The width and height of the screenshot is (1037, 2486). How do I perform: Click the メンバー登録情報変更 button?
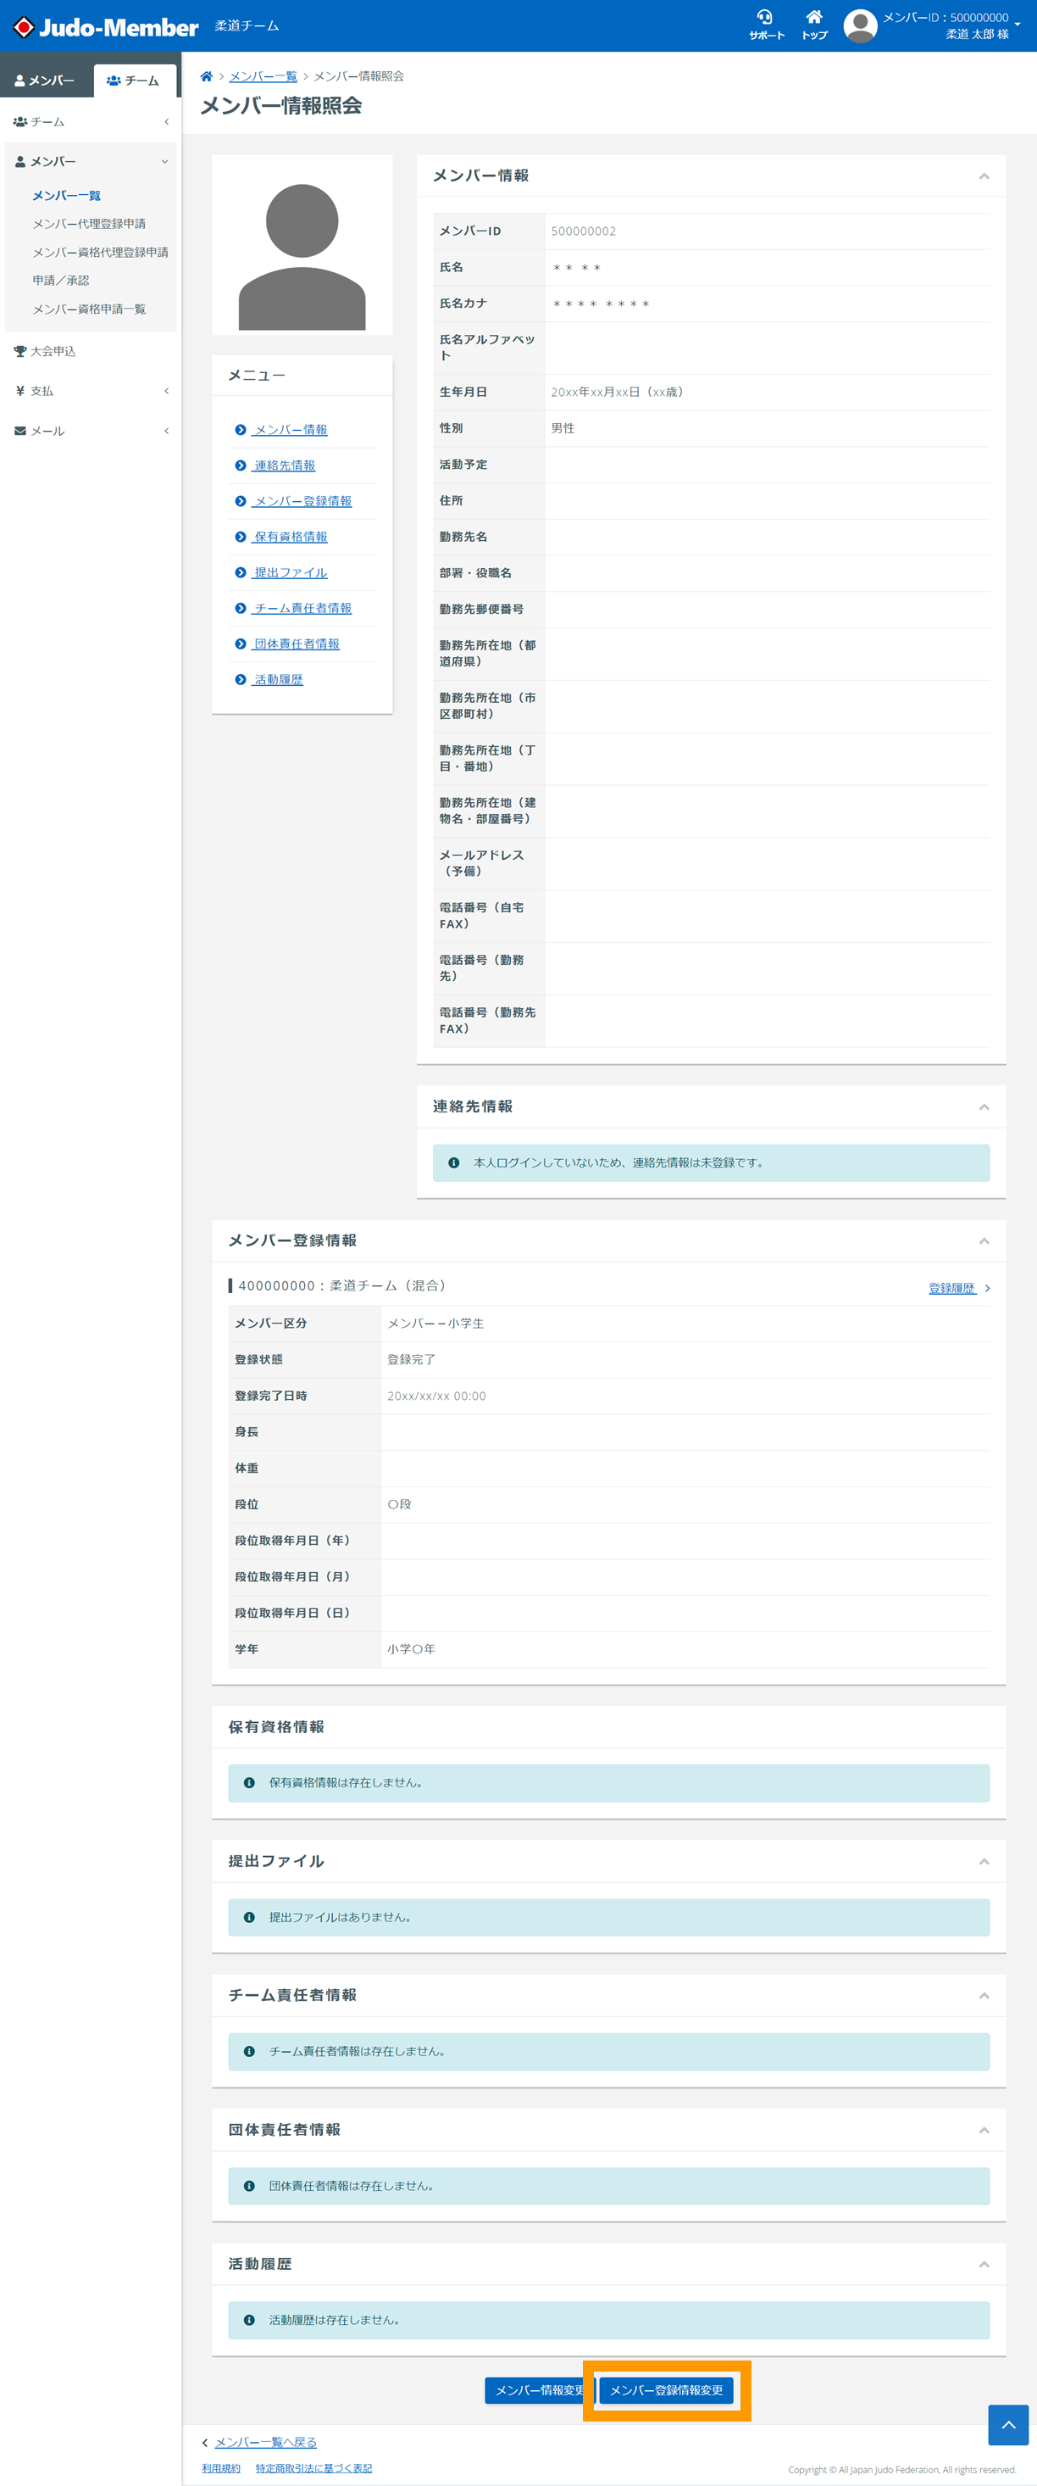[666, 2390]
